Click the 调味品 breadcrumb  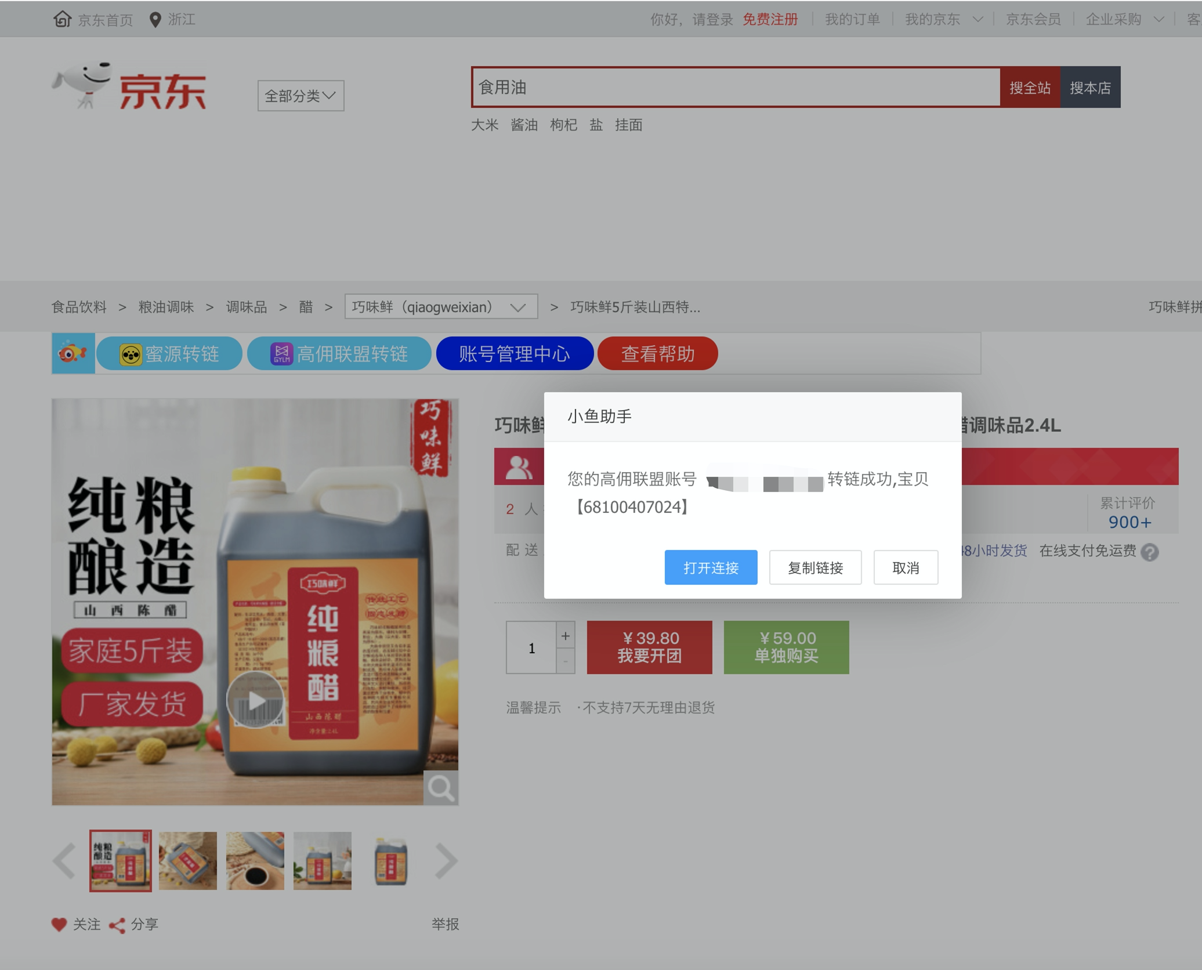click(x=247, y=307)
